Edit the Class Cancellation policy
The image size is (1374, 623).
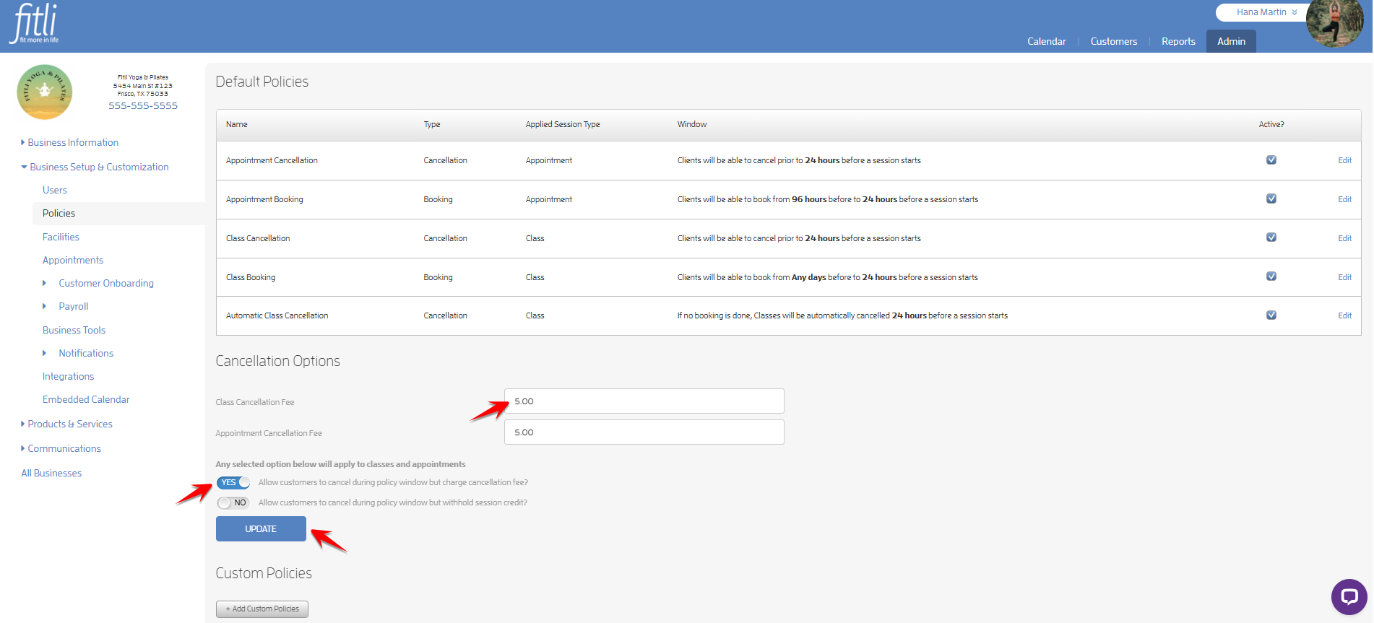tap(1344, 238)
